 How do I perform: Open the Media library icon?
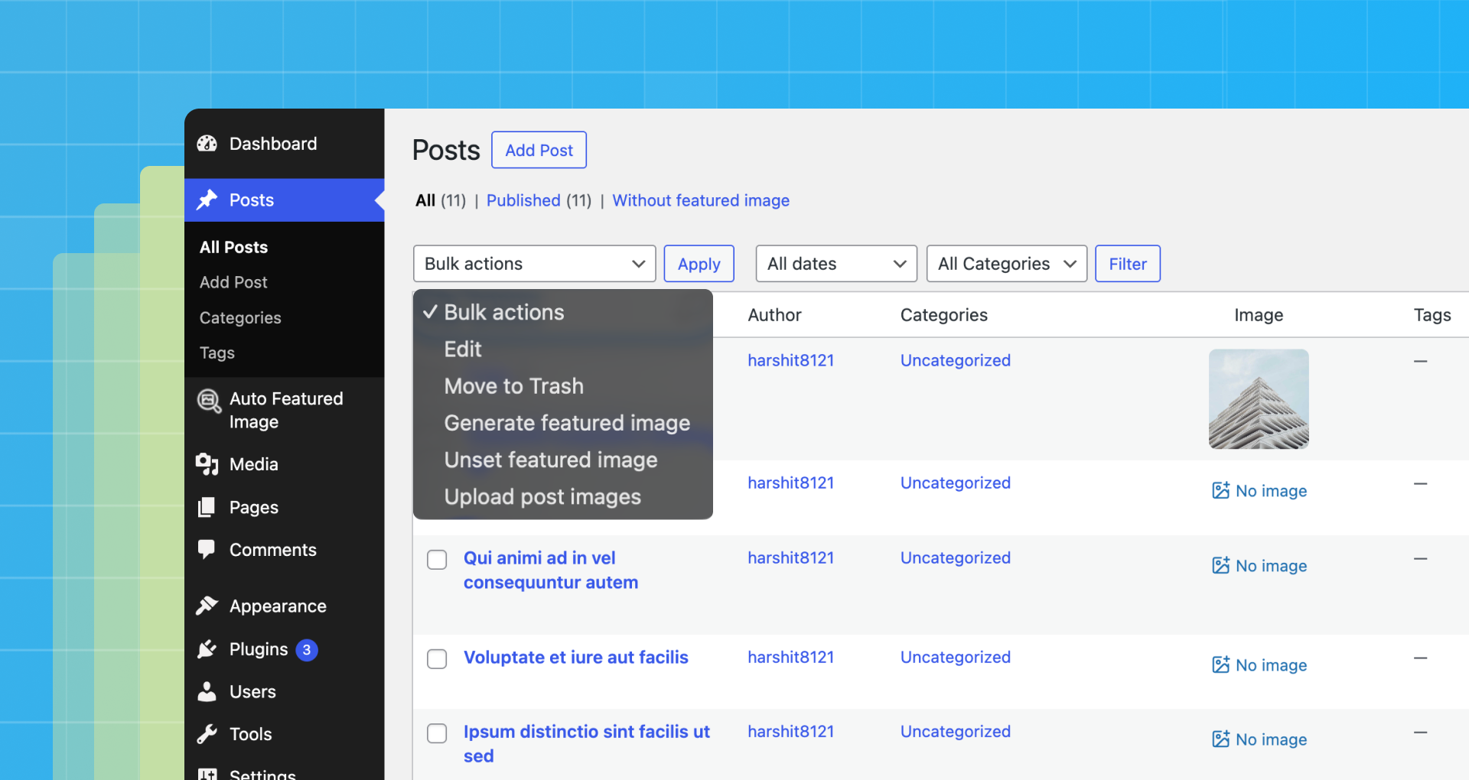point(207,463)
